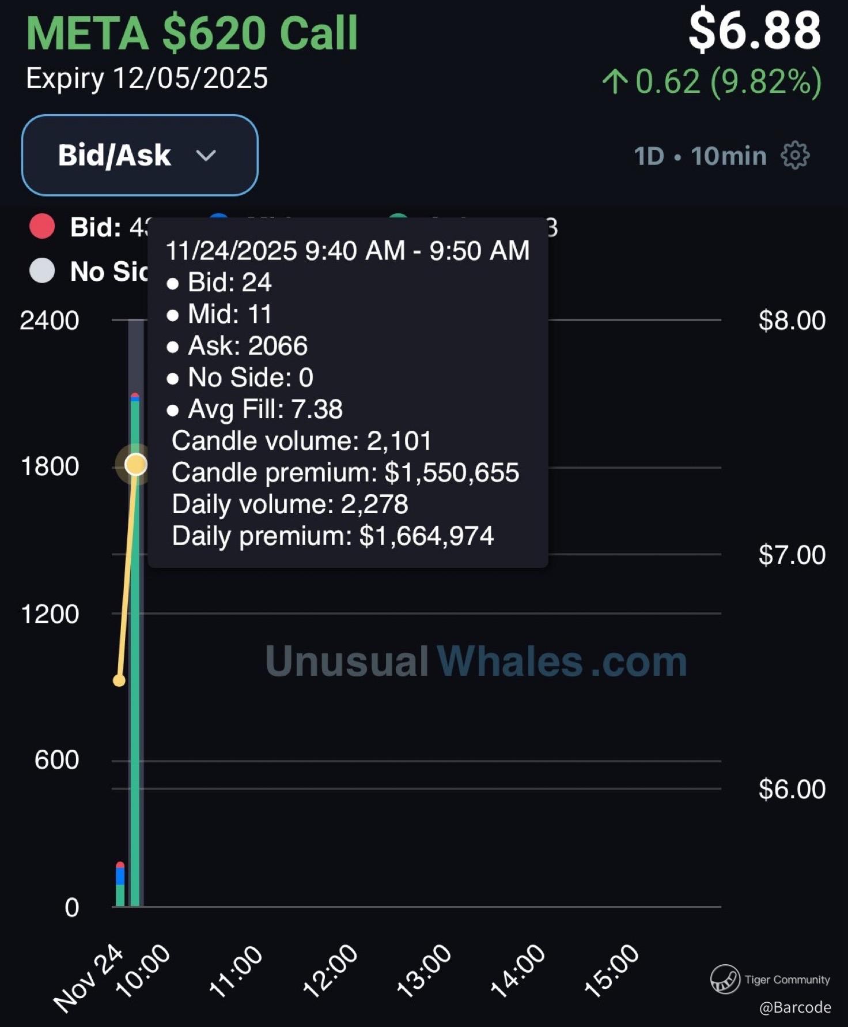Screen dimensions: 848x1027
Task: Open the chart settings gear icon
Action: click(795, 155)
